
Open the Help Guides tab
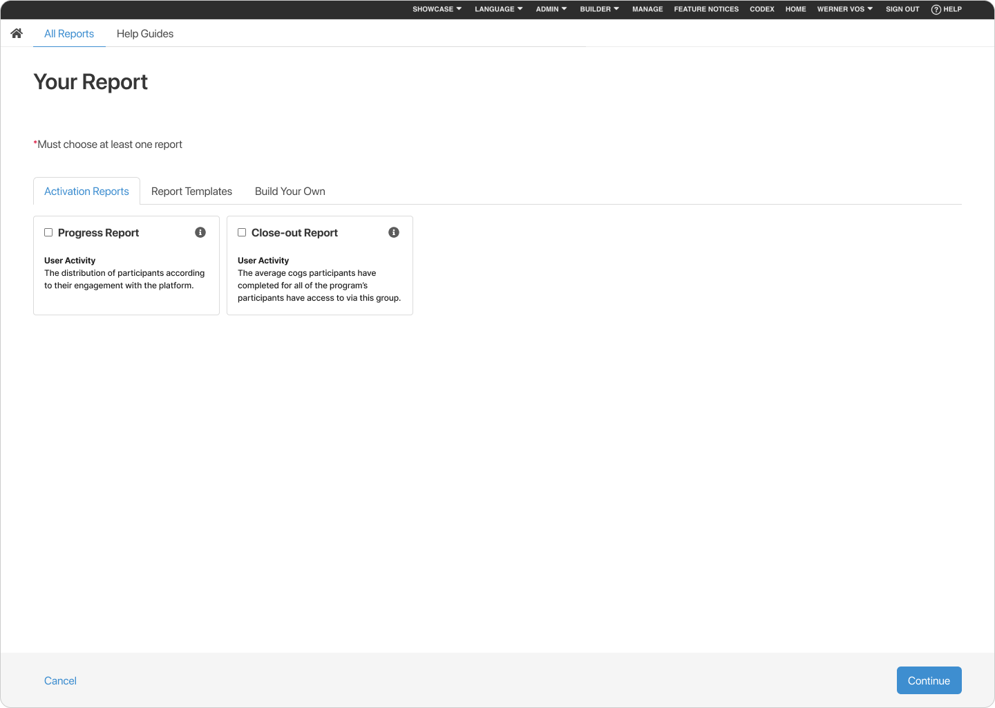click(x=145, y=33)
